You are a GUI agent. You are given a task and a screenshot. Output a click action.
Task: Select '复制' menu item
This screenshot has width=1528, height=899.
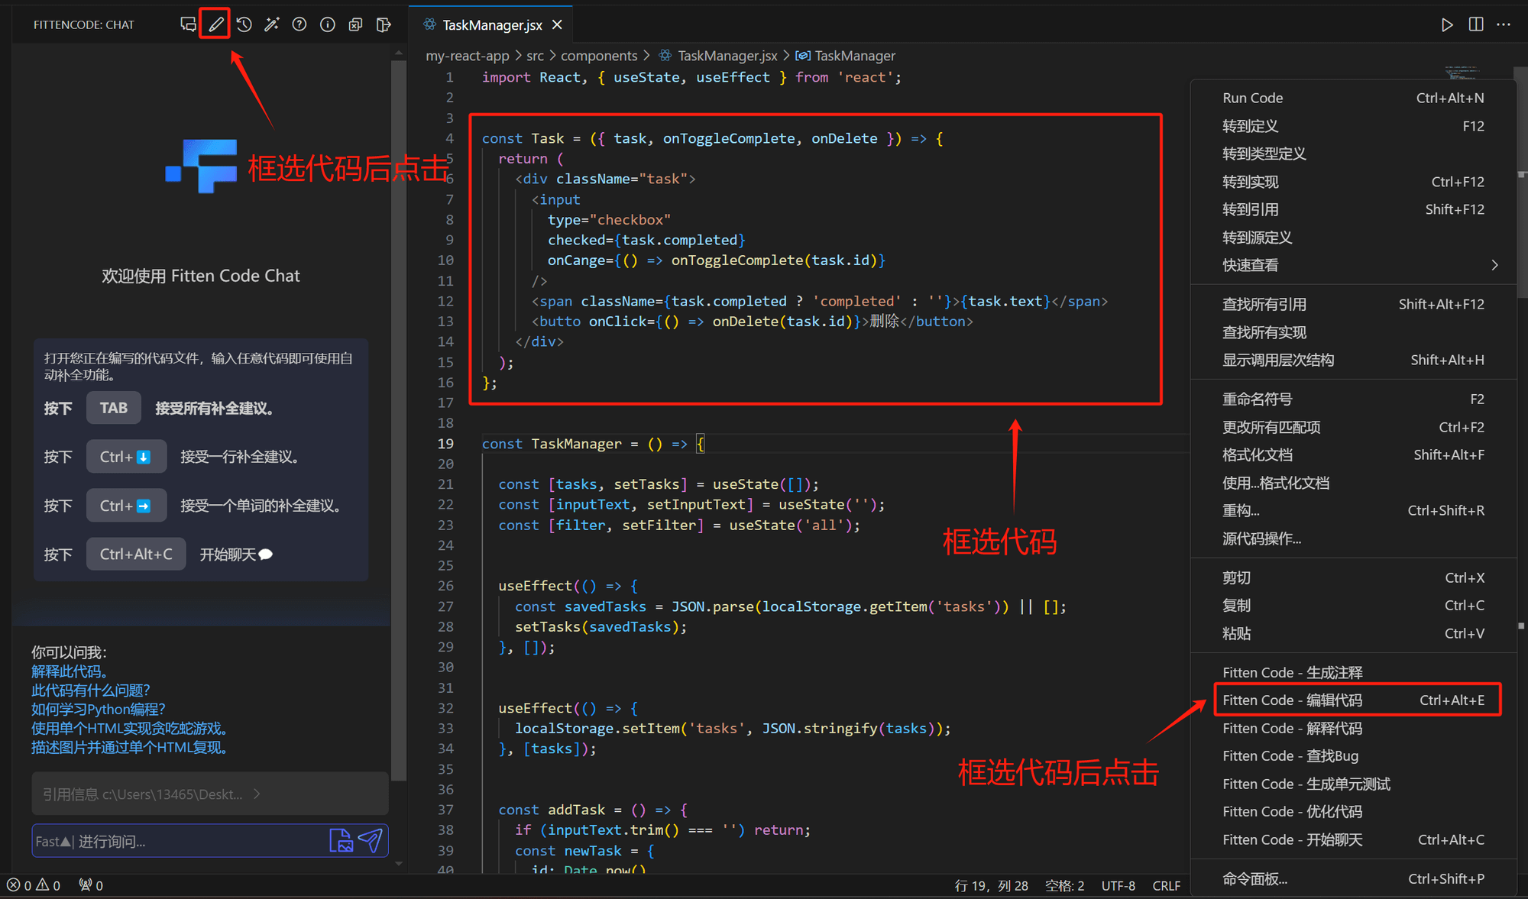pyautogui.click(x=1353, y=605)
